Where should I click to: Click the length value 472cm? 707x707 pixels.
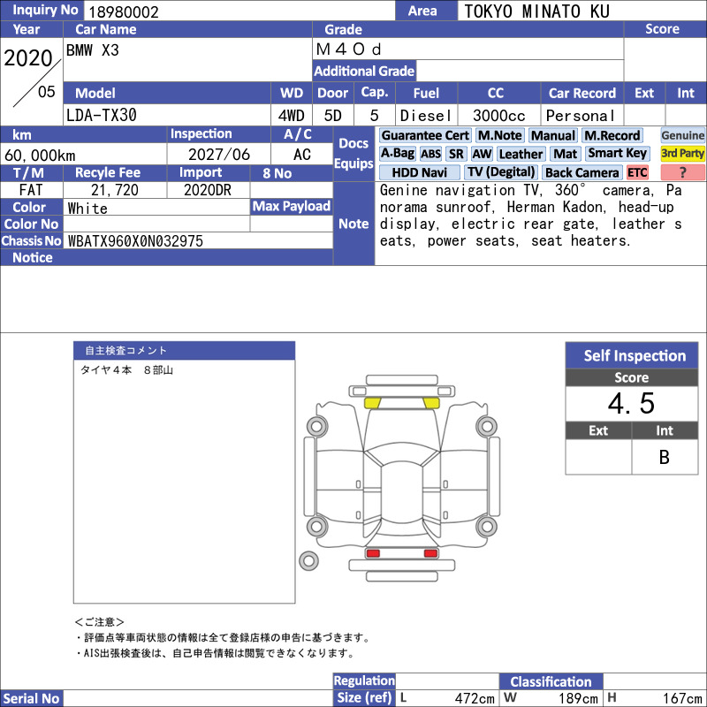point(475,698)
